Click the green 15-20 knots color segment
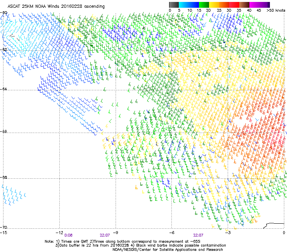This screenshot has width=287, height=252. click(x=204, y=5)
